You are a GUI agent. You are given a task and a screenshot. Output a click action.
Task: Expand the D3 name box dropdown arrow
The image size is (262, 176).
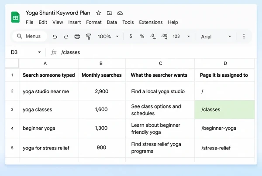coord(39,52)
